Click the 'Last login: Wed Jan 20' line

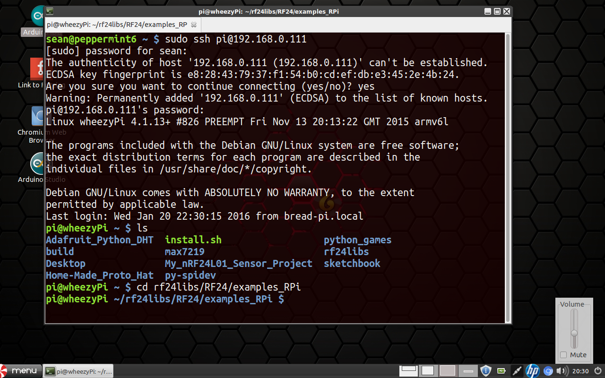pos(205,216)
